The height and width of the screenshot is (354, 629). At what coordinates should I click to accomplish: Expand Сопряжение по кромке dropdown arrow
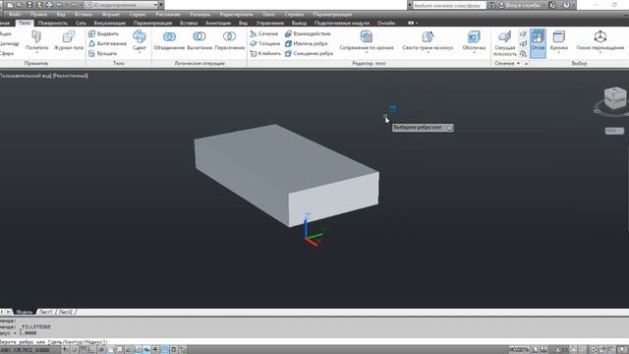pos(367,52)
